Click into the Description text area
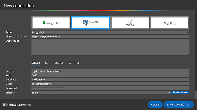The height and width of the screenshot is (110, 197). [110, 47]
